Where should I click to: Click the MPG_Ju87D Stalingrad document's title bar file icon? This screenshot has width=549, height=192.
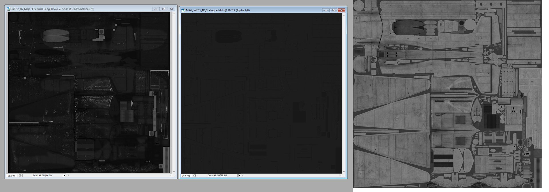click(183, 10)
